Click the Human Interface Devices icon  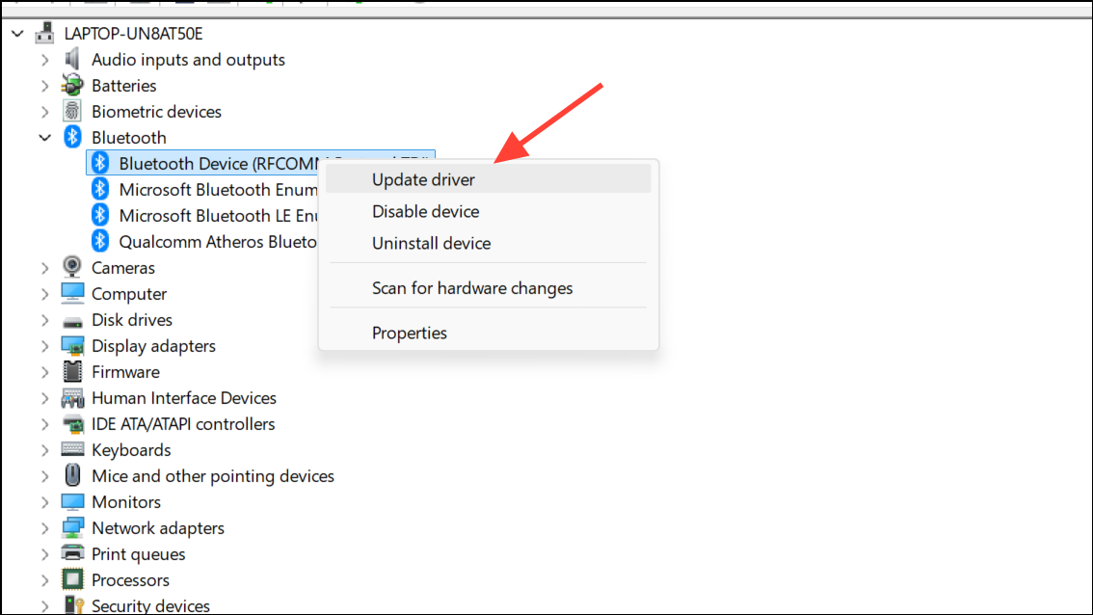(71, 397)
